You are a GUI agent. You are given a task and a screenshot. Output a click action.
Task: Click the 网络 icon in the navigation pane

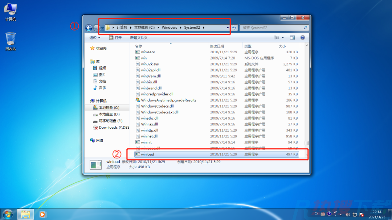point(92,140)
